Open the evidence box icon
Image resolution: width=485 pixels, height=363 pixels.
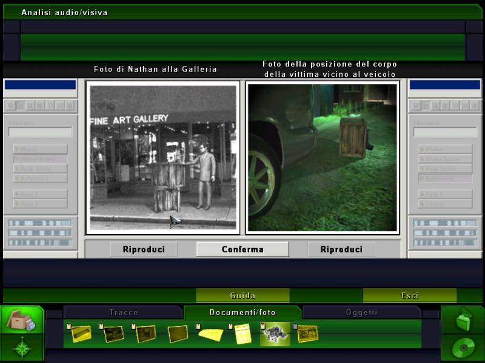point(21,319)
